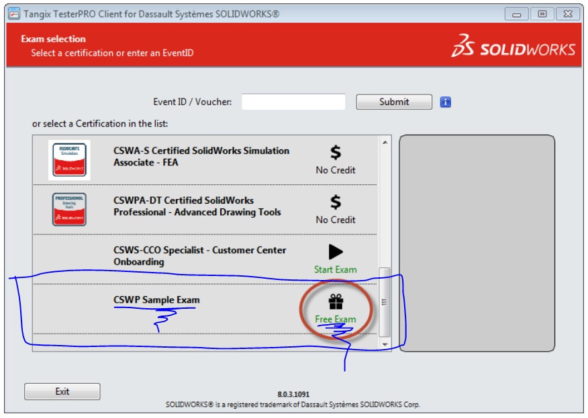
Task: Click "No Credit" under CSWPA-DT exam
Action: [x=336, y=220]
